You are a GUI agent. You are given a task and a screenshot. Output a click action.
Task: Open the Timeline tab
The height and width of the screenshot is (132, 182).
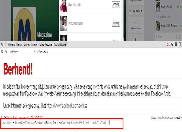pyautogui.click(x=34, y=44)
